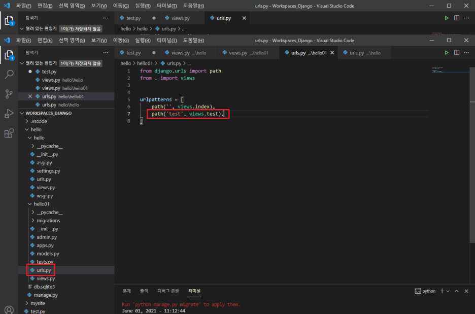Run Python file in front window editor
The height and width of the screenshot is (314, 475).
tap(447, 53)
